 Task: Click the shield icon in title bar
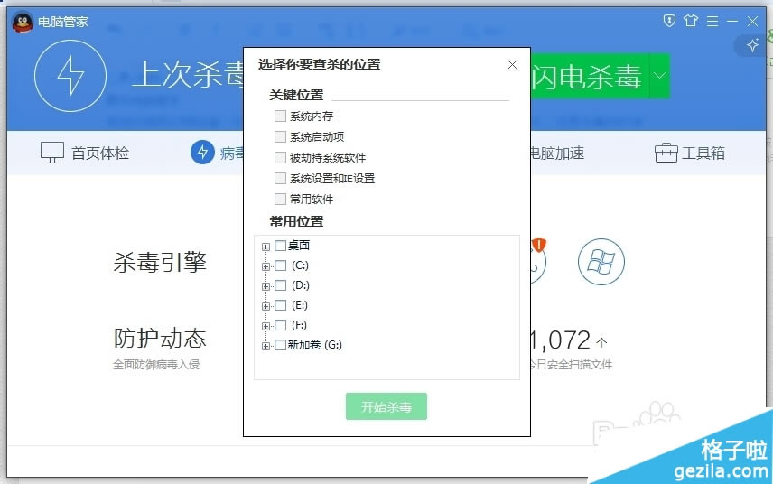tap(669, 21)
